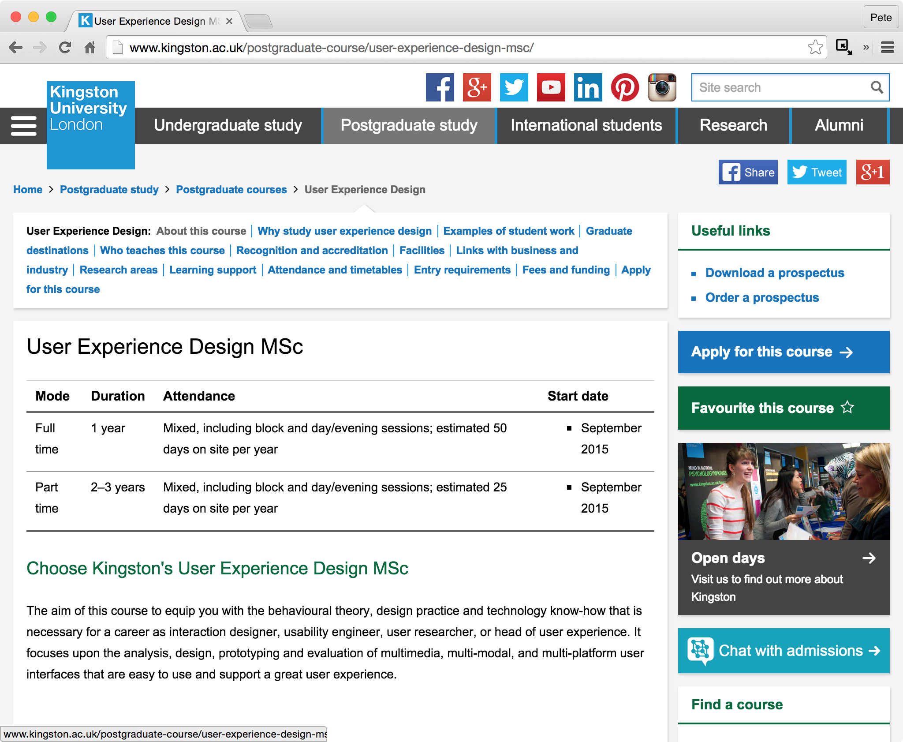Share the page on Facebook
The width and height of the screenshot is (903, 742).
tap(748, 172)
